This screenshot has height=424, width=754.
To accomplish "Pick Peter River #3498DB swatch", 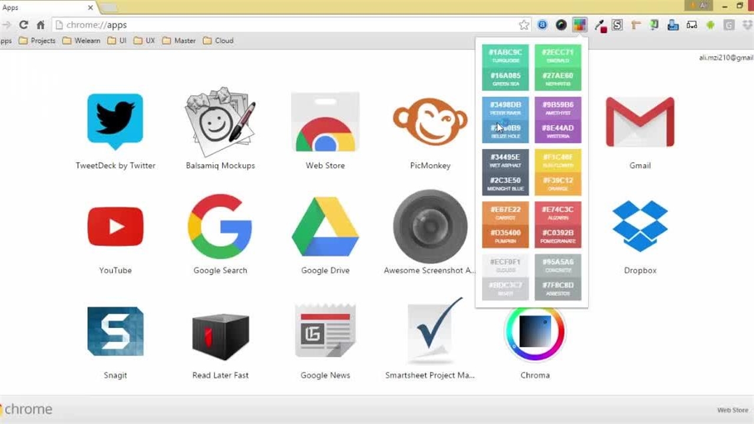I will pyautogui.click(x=505, y=108).
